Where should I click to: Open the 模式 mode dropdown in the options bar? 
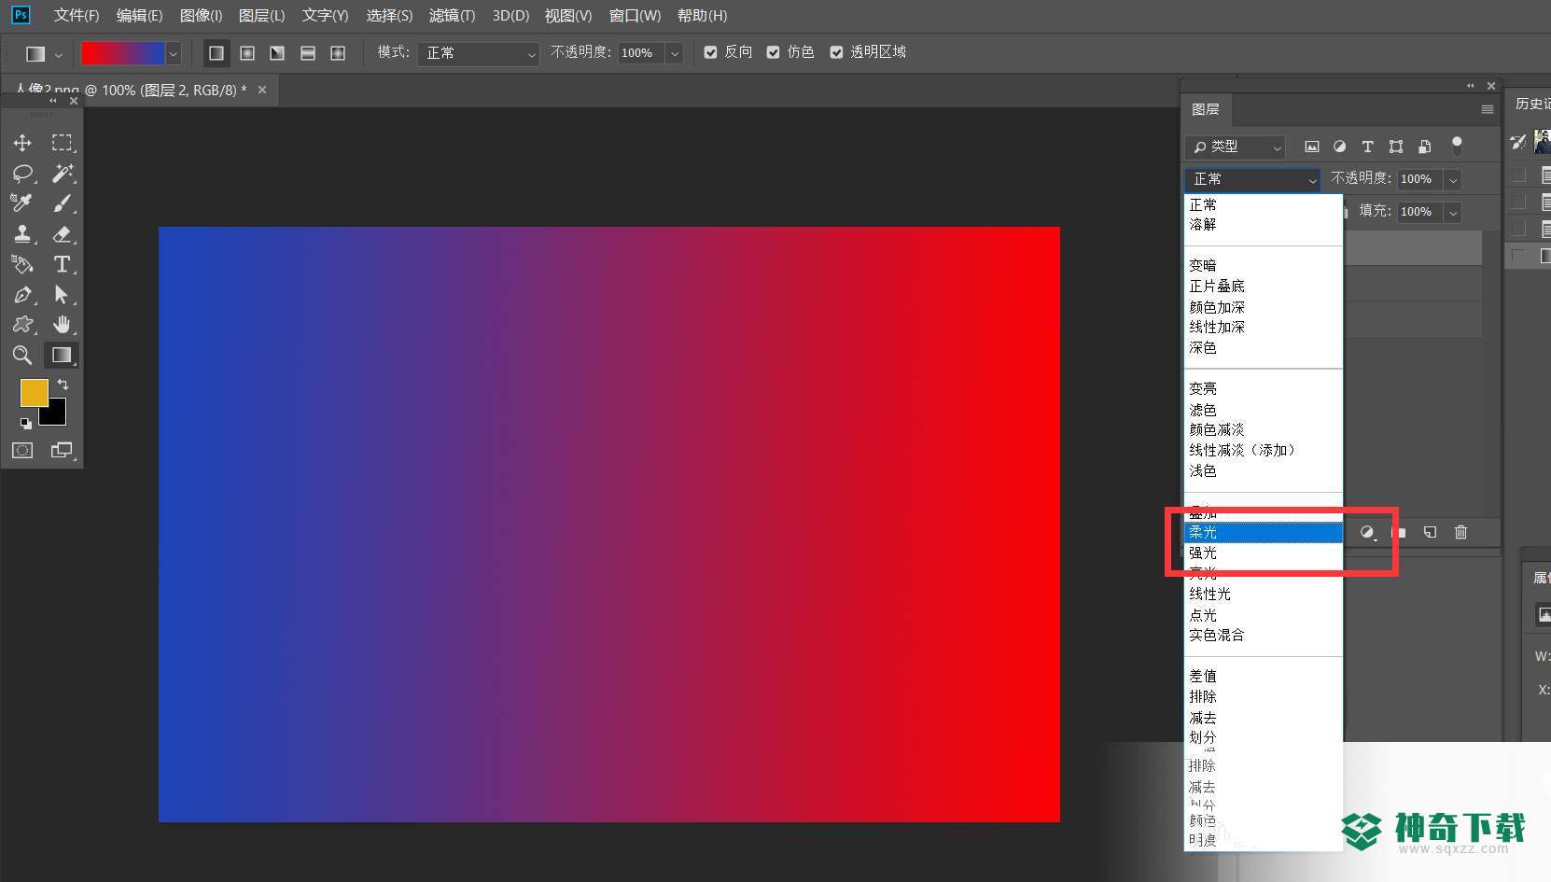(479, 54)
